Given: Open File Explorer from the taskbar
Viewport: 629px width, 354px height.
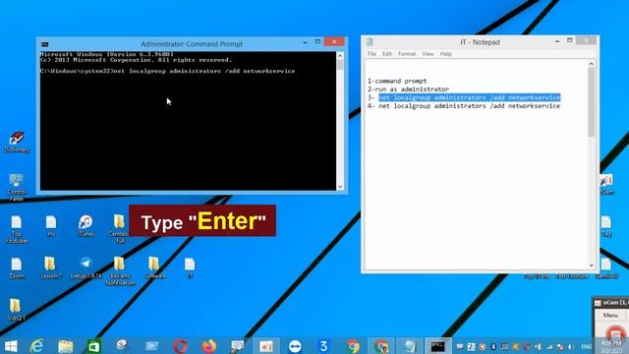Looking at the screenshot, I should coord(66,346).
